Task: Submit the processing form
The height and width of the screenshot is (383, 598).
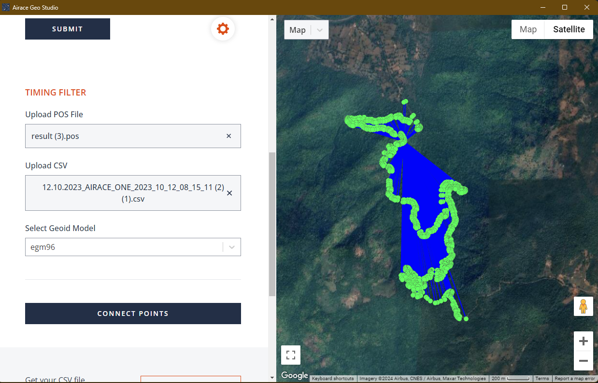Action: 67,28
